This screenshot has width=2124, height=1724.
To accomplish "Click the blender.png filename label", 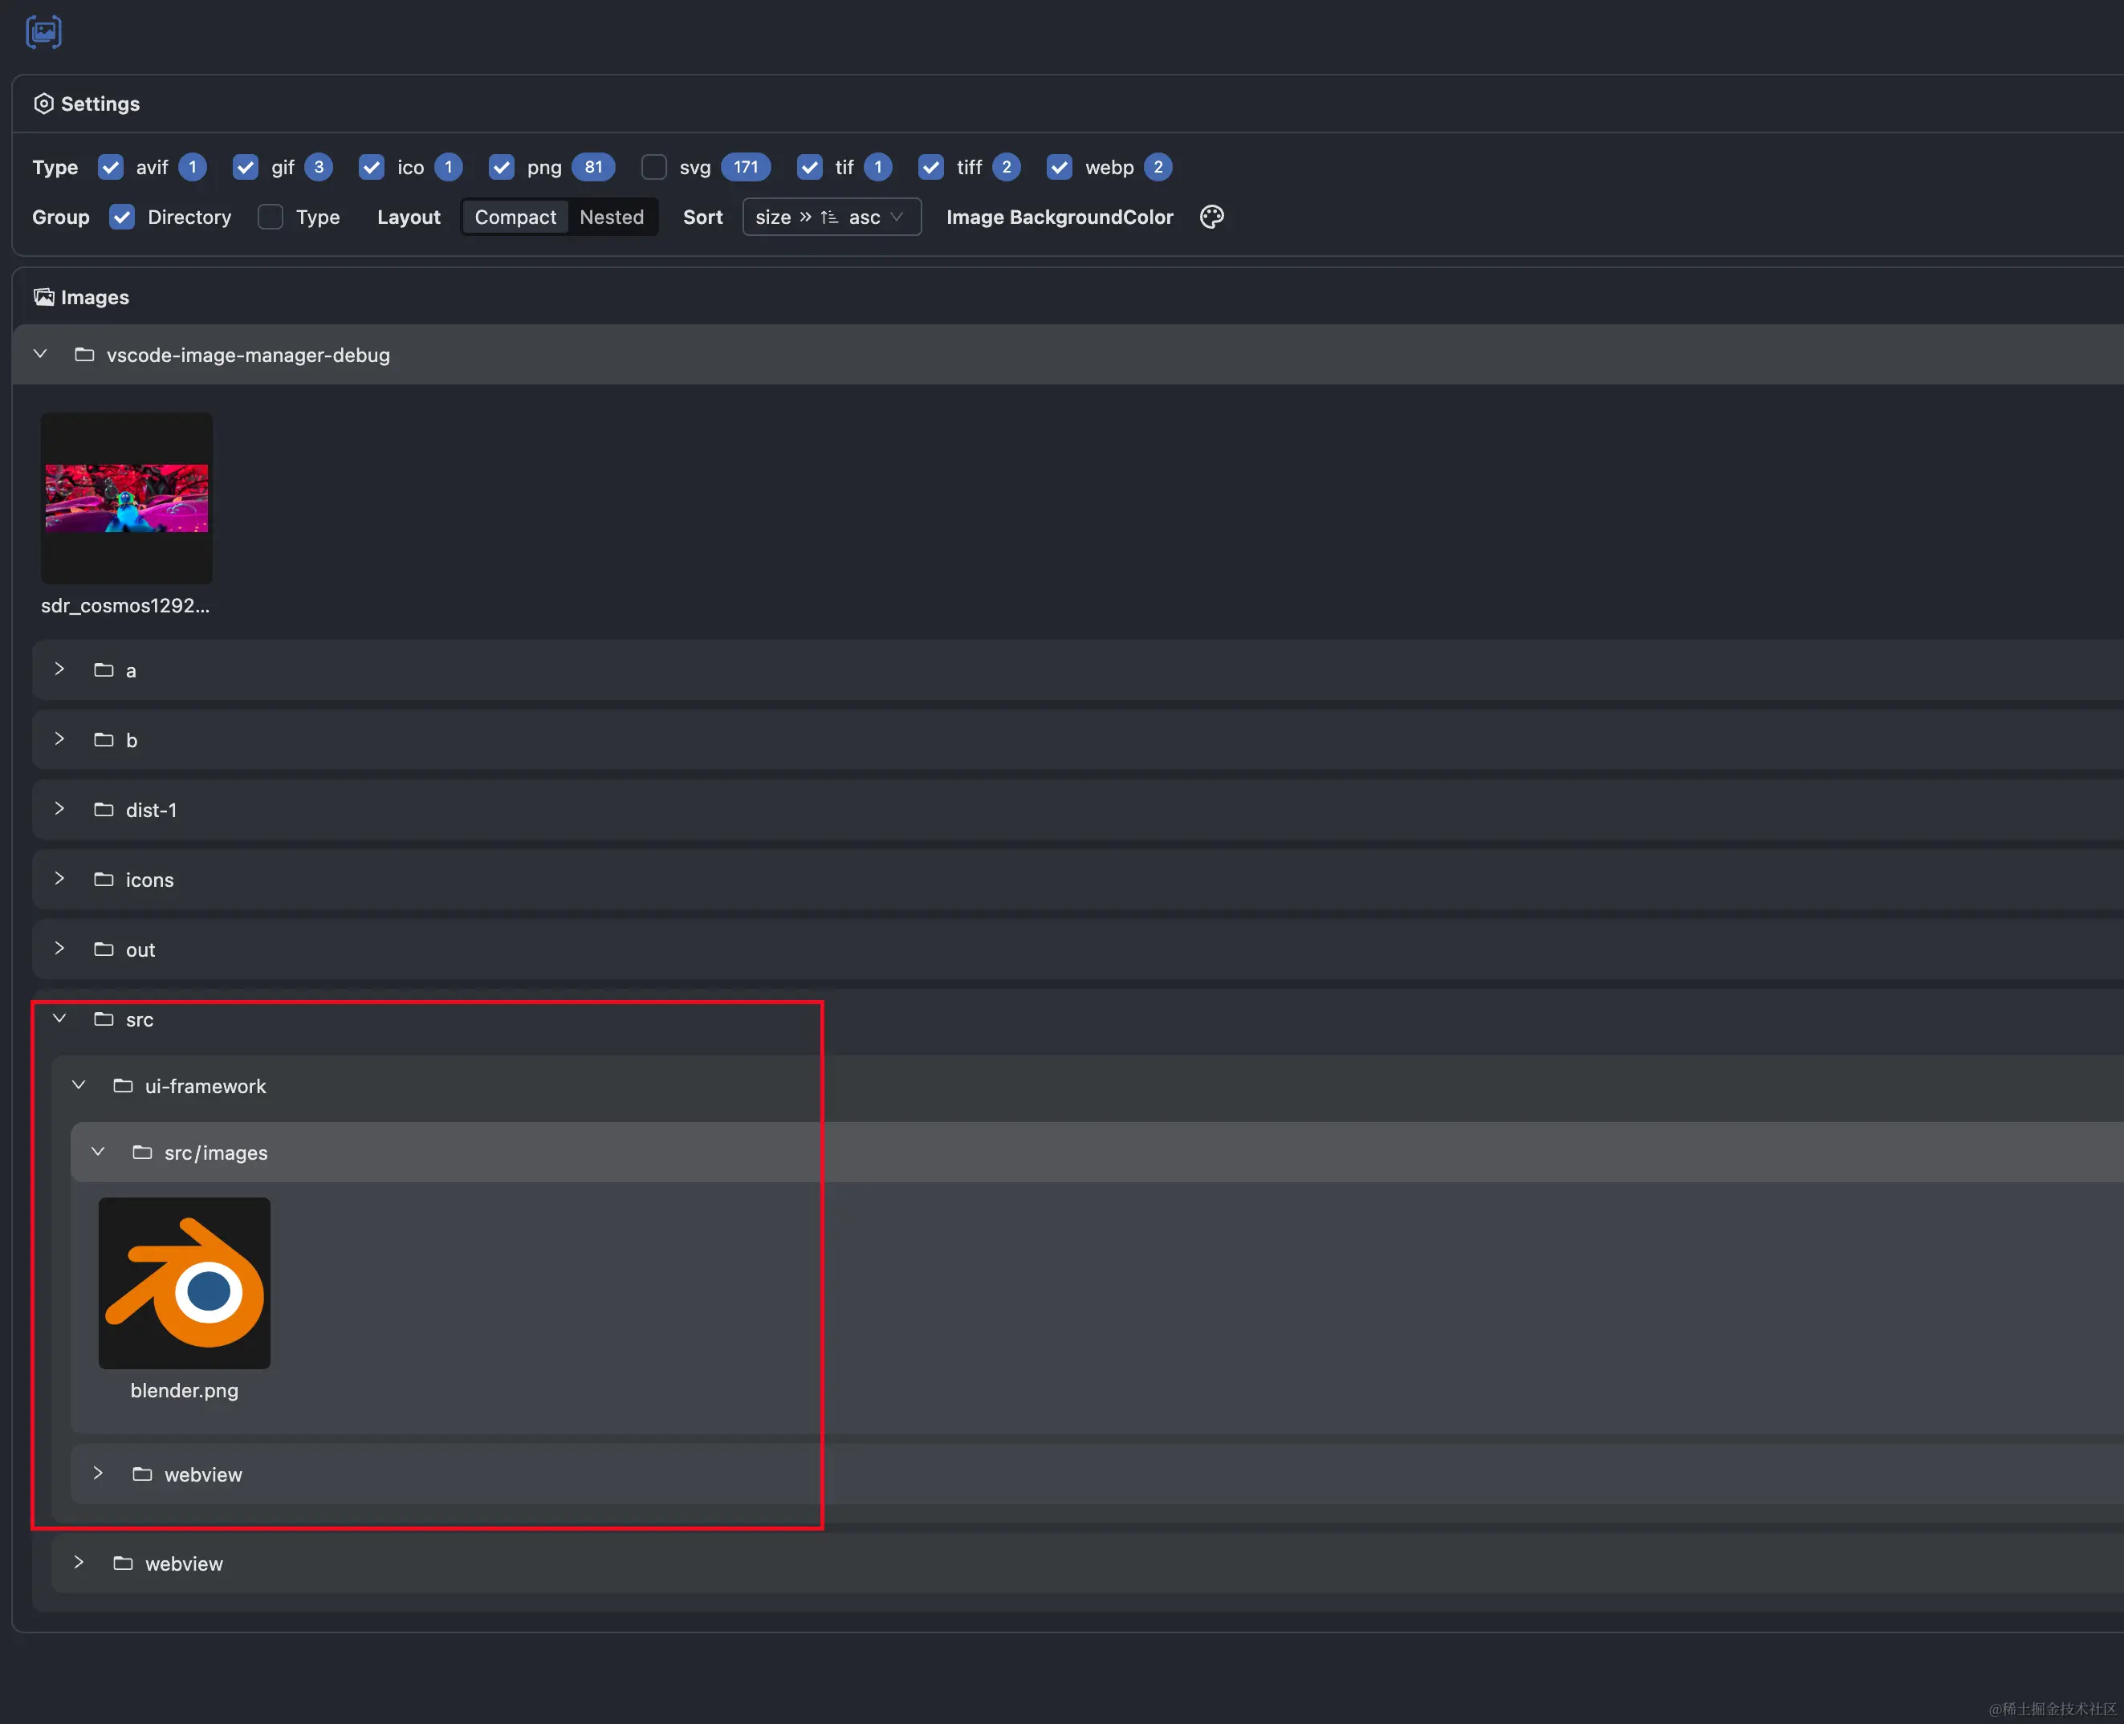I will pyautogui.click(x=185, y=1390).
